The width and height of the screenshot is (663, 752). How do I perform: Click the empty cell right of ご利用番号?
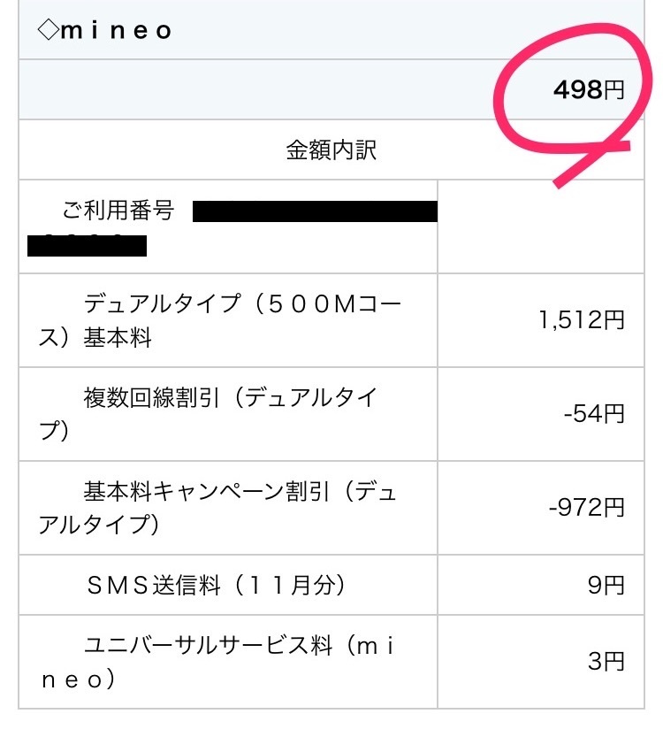540,226
